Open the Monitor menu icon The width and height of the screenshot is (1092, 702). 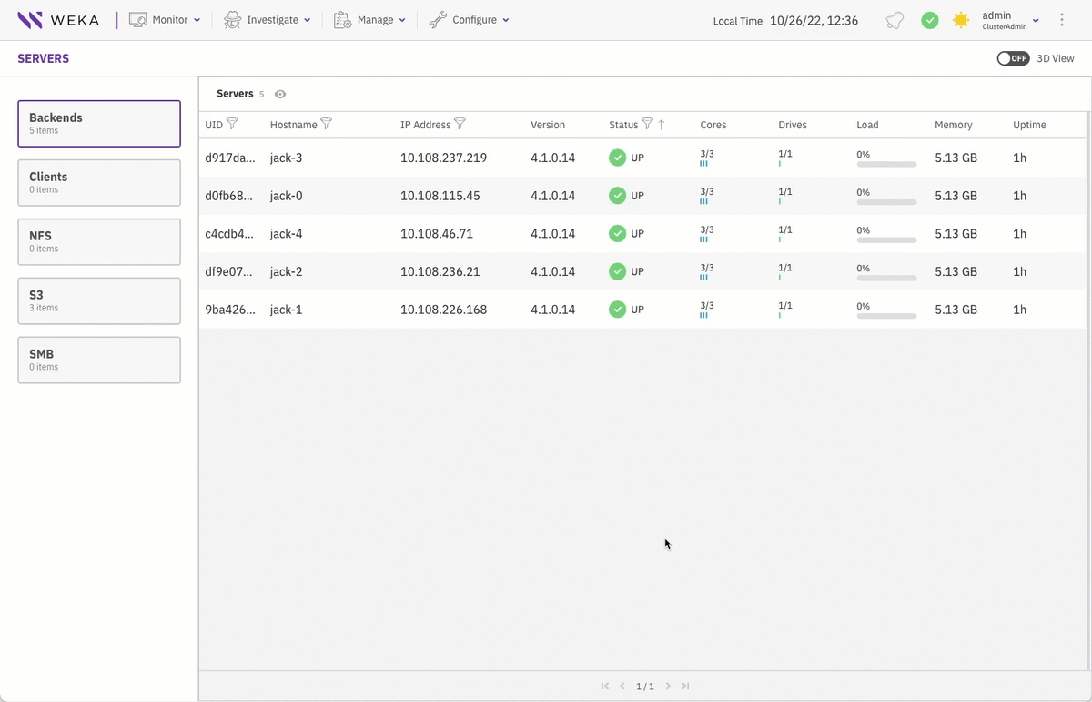coord(137,19)
